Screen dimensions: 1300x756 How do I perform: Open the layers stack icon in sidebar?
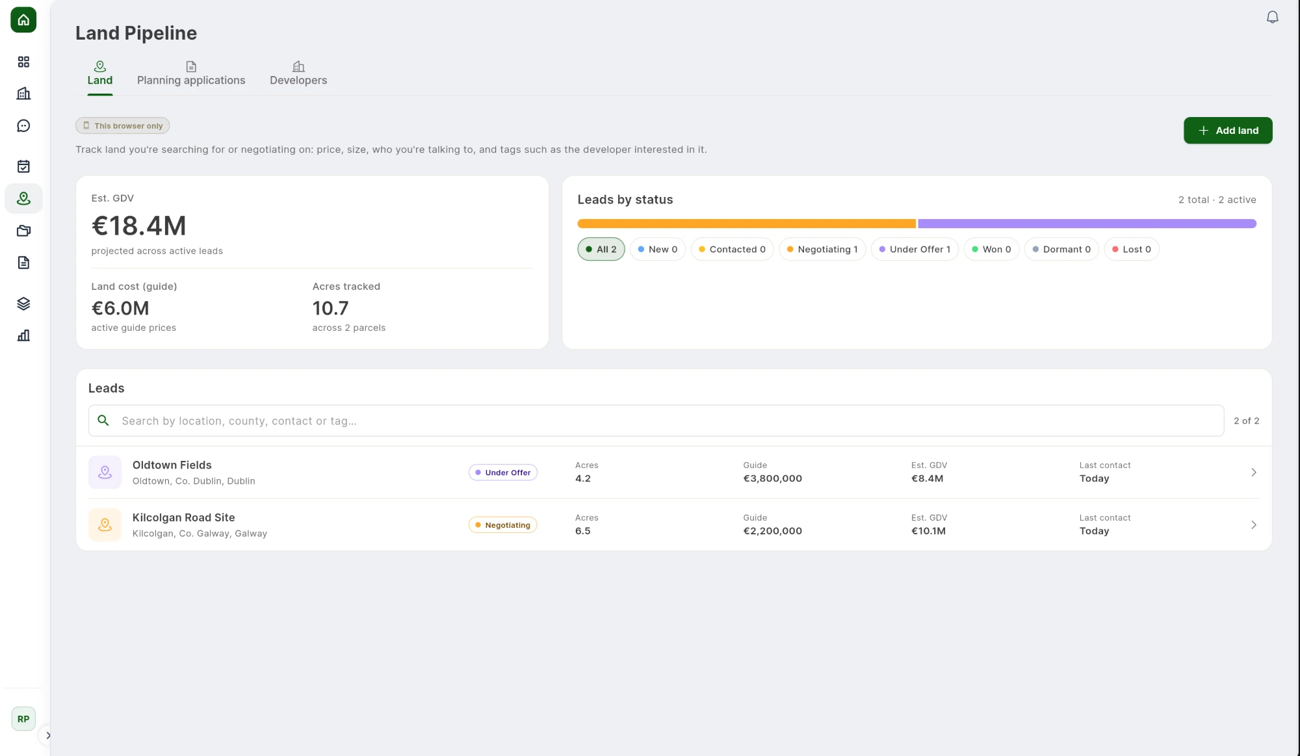tap(23, 304)
